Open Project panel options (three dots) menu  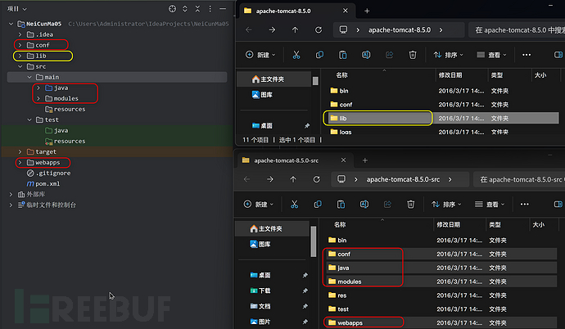(211, 9)
